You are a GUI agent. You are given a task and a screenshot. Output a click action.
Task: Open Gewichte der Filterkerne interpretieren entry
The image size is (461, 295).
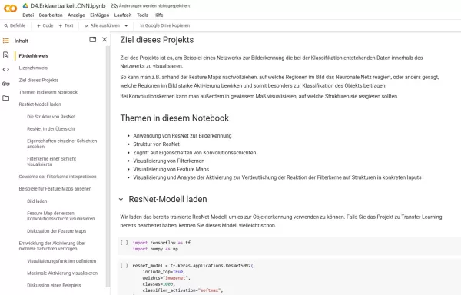click(58, 177)
